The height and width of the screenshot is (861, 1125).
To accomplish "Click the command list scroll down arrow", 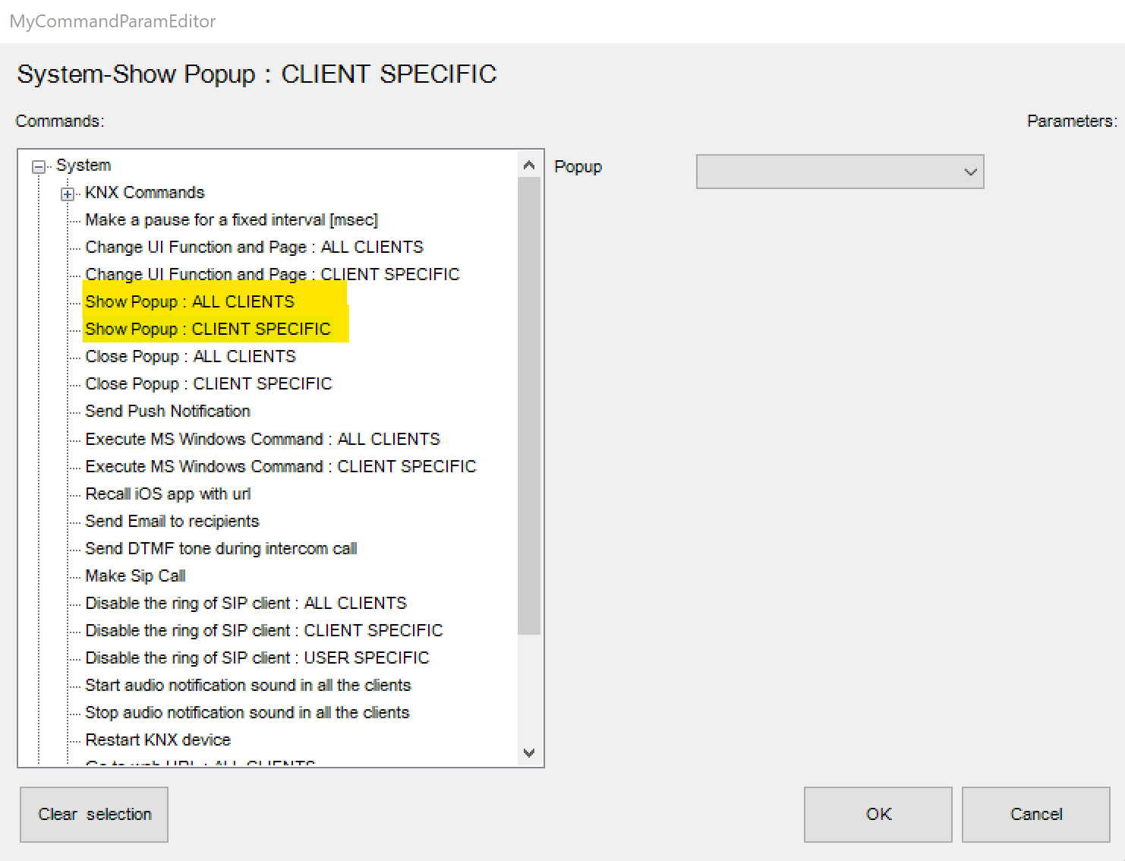I will (x=529, y=752).
